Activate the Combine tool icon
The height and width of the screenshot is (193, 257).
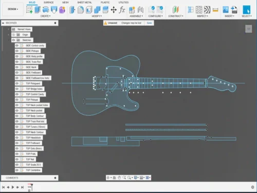[x=97, y=10]
